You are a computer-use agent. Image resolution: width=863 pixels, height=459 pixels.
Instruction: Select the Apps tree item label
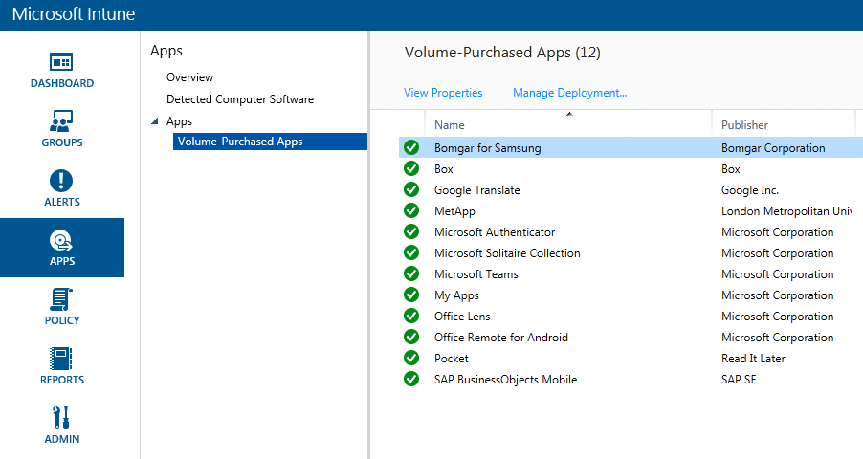[x=180, y=121]
